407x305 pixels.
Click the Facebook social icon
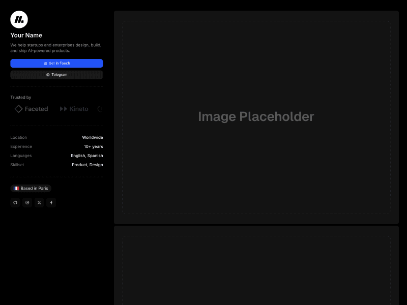click(51, 202)
